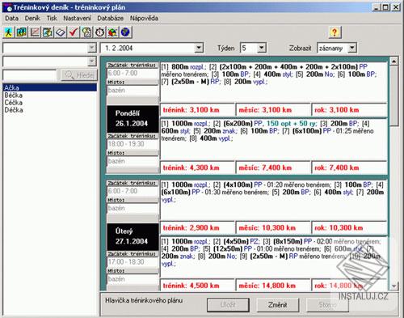The height and width of the screenshot is (318, 404).
Task: Expand the first empty combo box on the left
Action: pos(92,48)
